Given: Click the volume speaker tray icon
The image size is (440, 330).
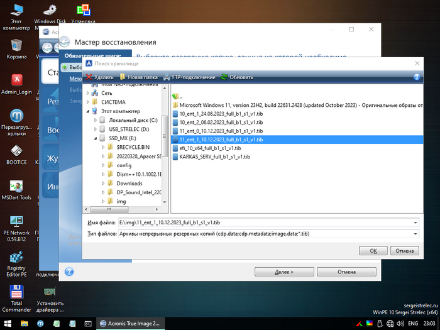Looking at the screenshot, I should tap(400, 324).
